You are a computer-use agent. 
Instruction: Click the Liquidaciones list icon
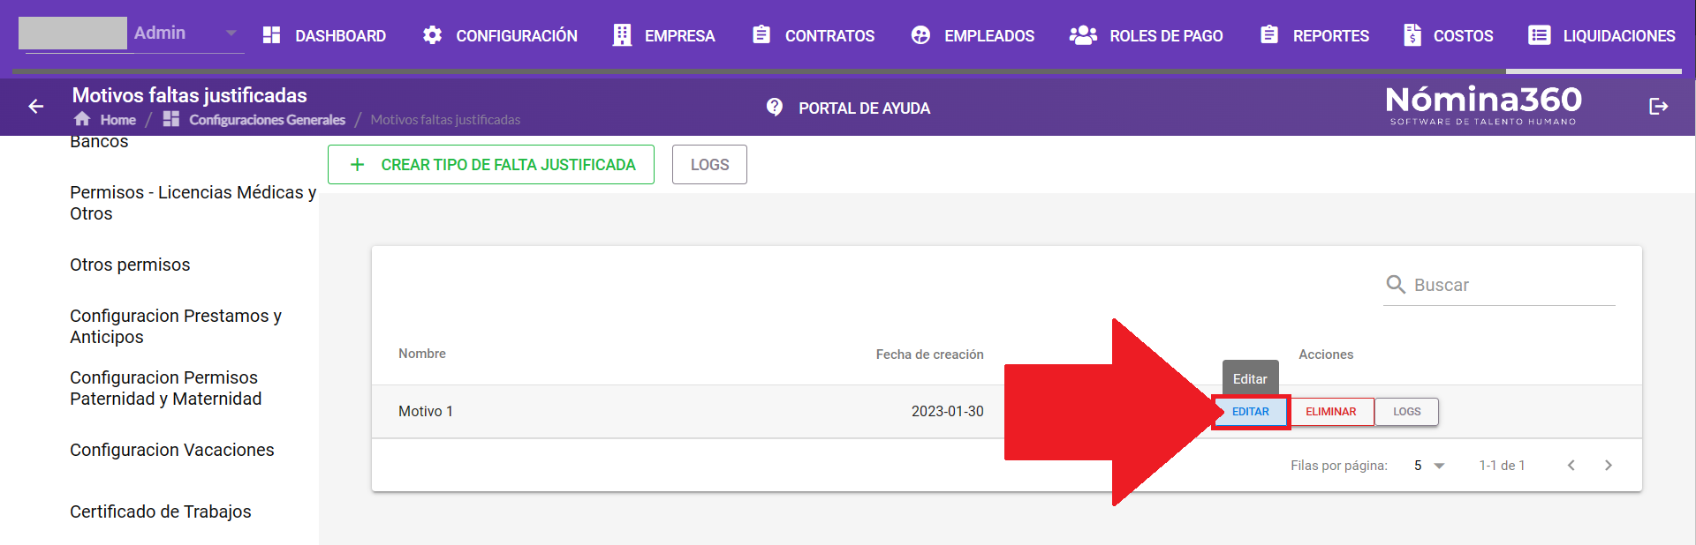(1540, 35)
